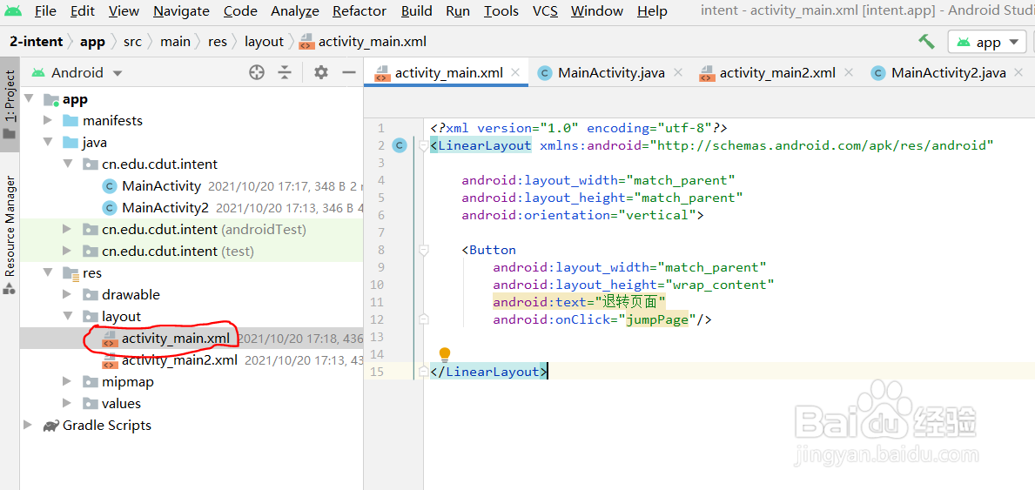
Task: Open the Code menu
Action: pyautogui.click(x=240, y=11)
